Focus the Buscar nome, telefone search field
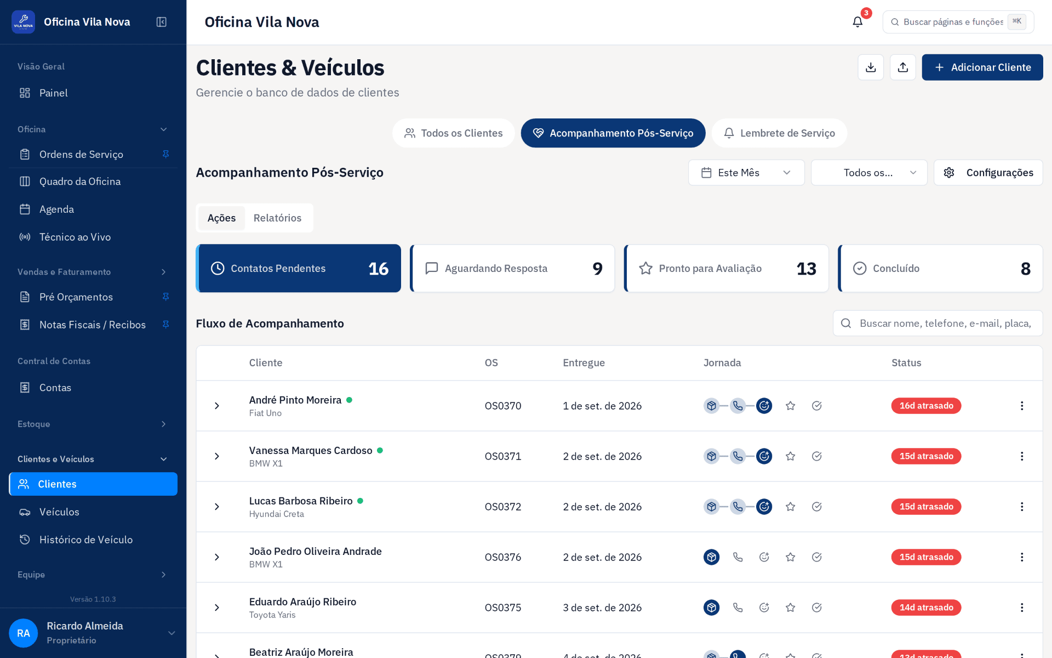Viewport: 1052px width, 658px height. pyautogui.click(x=937, y=324)
